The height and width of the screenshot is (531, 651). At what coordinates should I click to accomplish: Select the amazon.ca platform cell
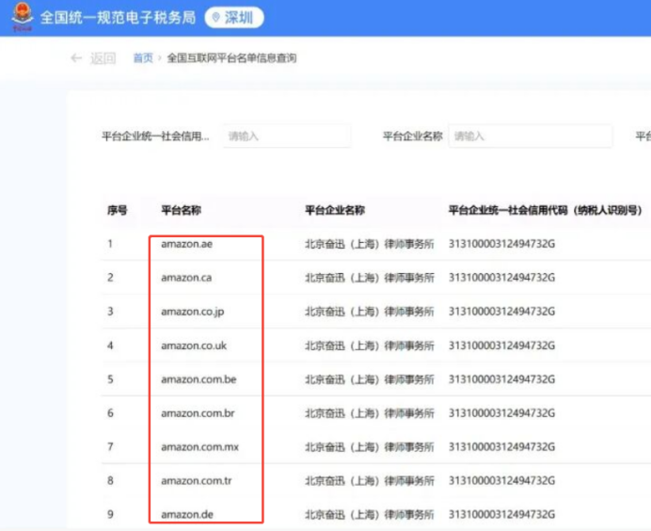tap(186, 278)
